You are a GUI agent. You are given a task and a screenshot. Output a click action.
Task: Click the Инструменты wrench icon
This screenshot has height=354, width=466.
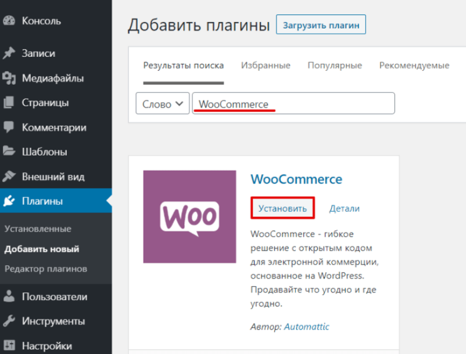tap(9, 321)
